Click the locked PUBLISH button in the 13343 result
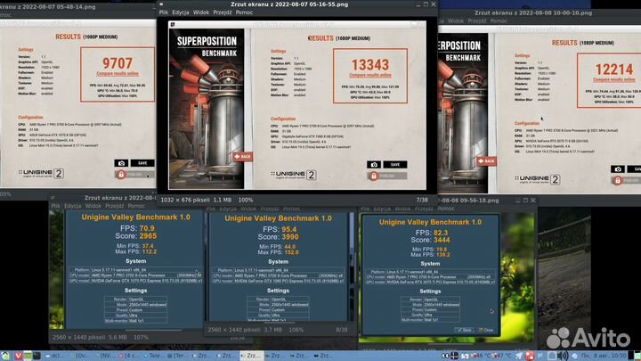Screen dimensions: 641x361 click(x=386, y=176)
